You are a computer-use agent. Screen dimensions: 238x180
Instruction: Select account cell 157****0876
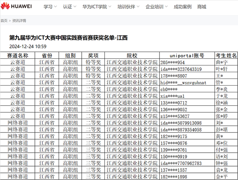pyautogui.click(x=187, y=143)
